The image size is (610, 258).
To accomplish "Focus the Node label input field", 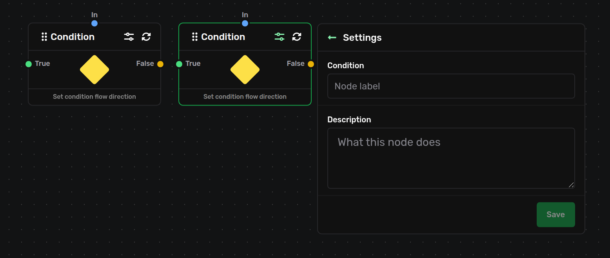I will click(x=451, y=86).
